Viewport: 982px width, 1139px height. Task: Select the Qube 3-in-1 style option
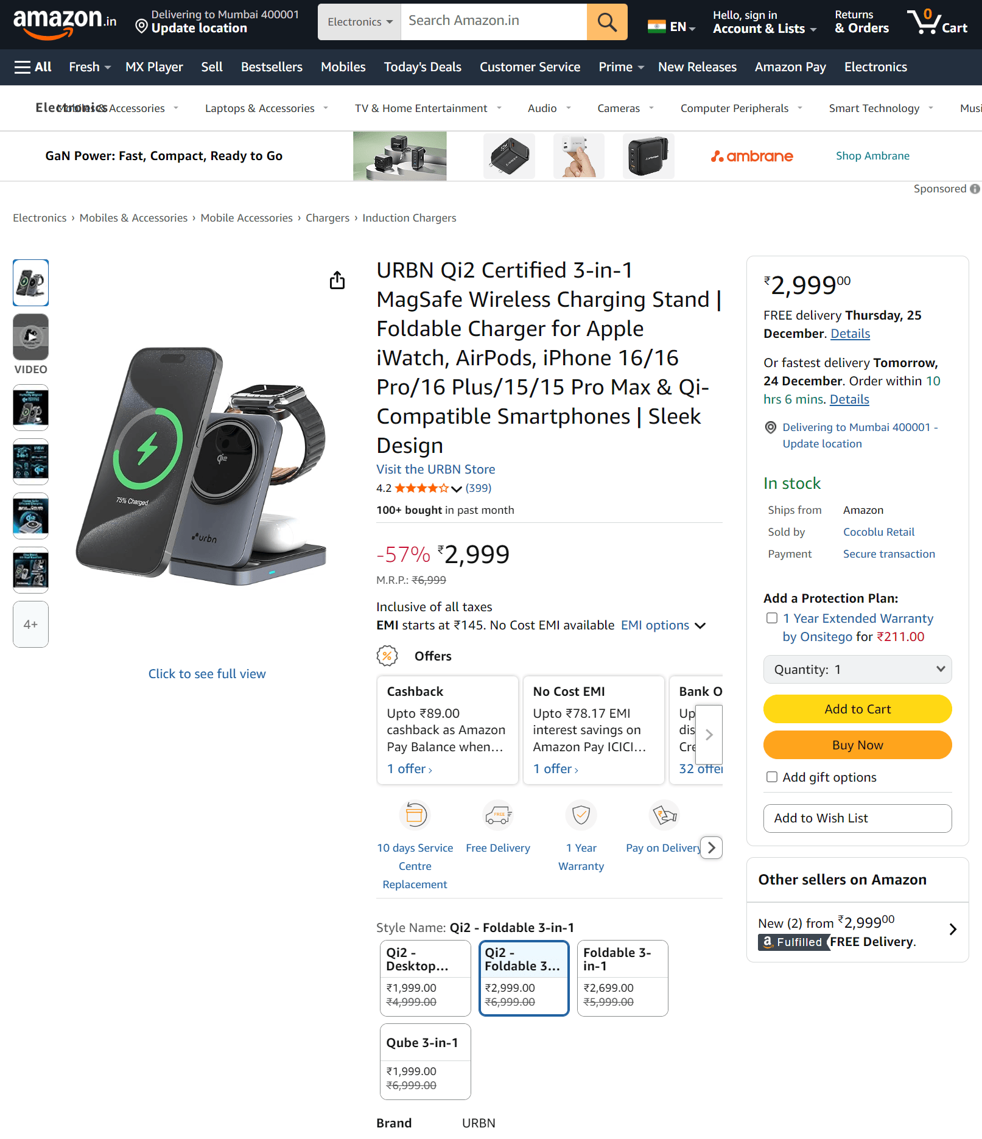pos(425,1062)
